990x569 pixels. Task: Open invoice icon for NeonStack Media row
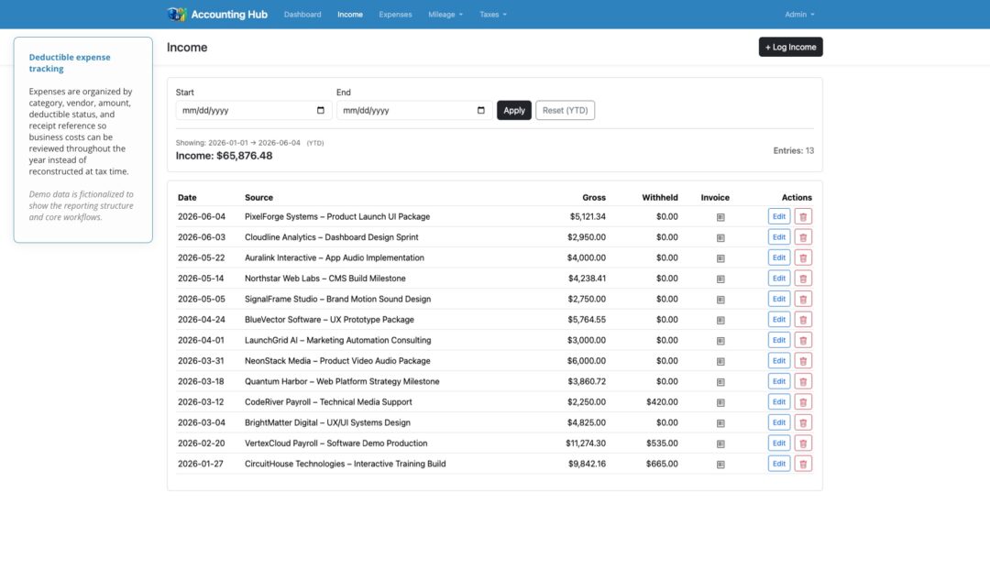click(720, 361)
